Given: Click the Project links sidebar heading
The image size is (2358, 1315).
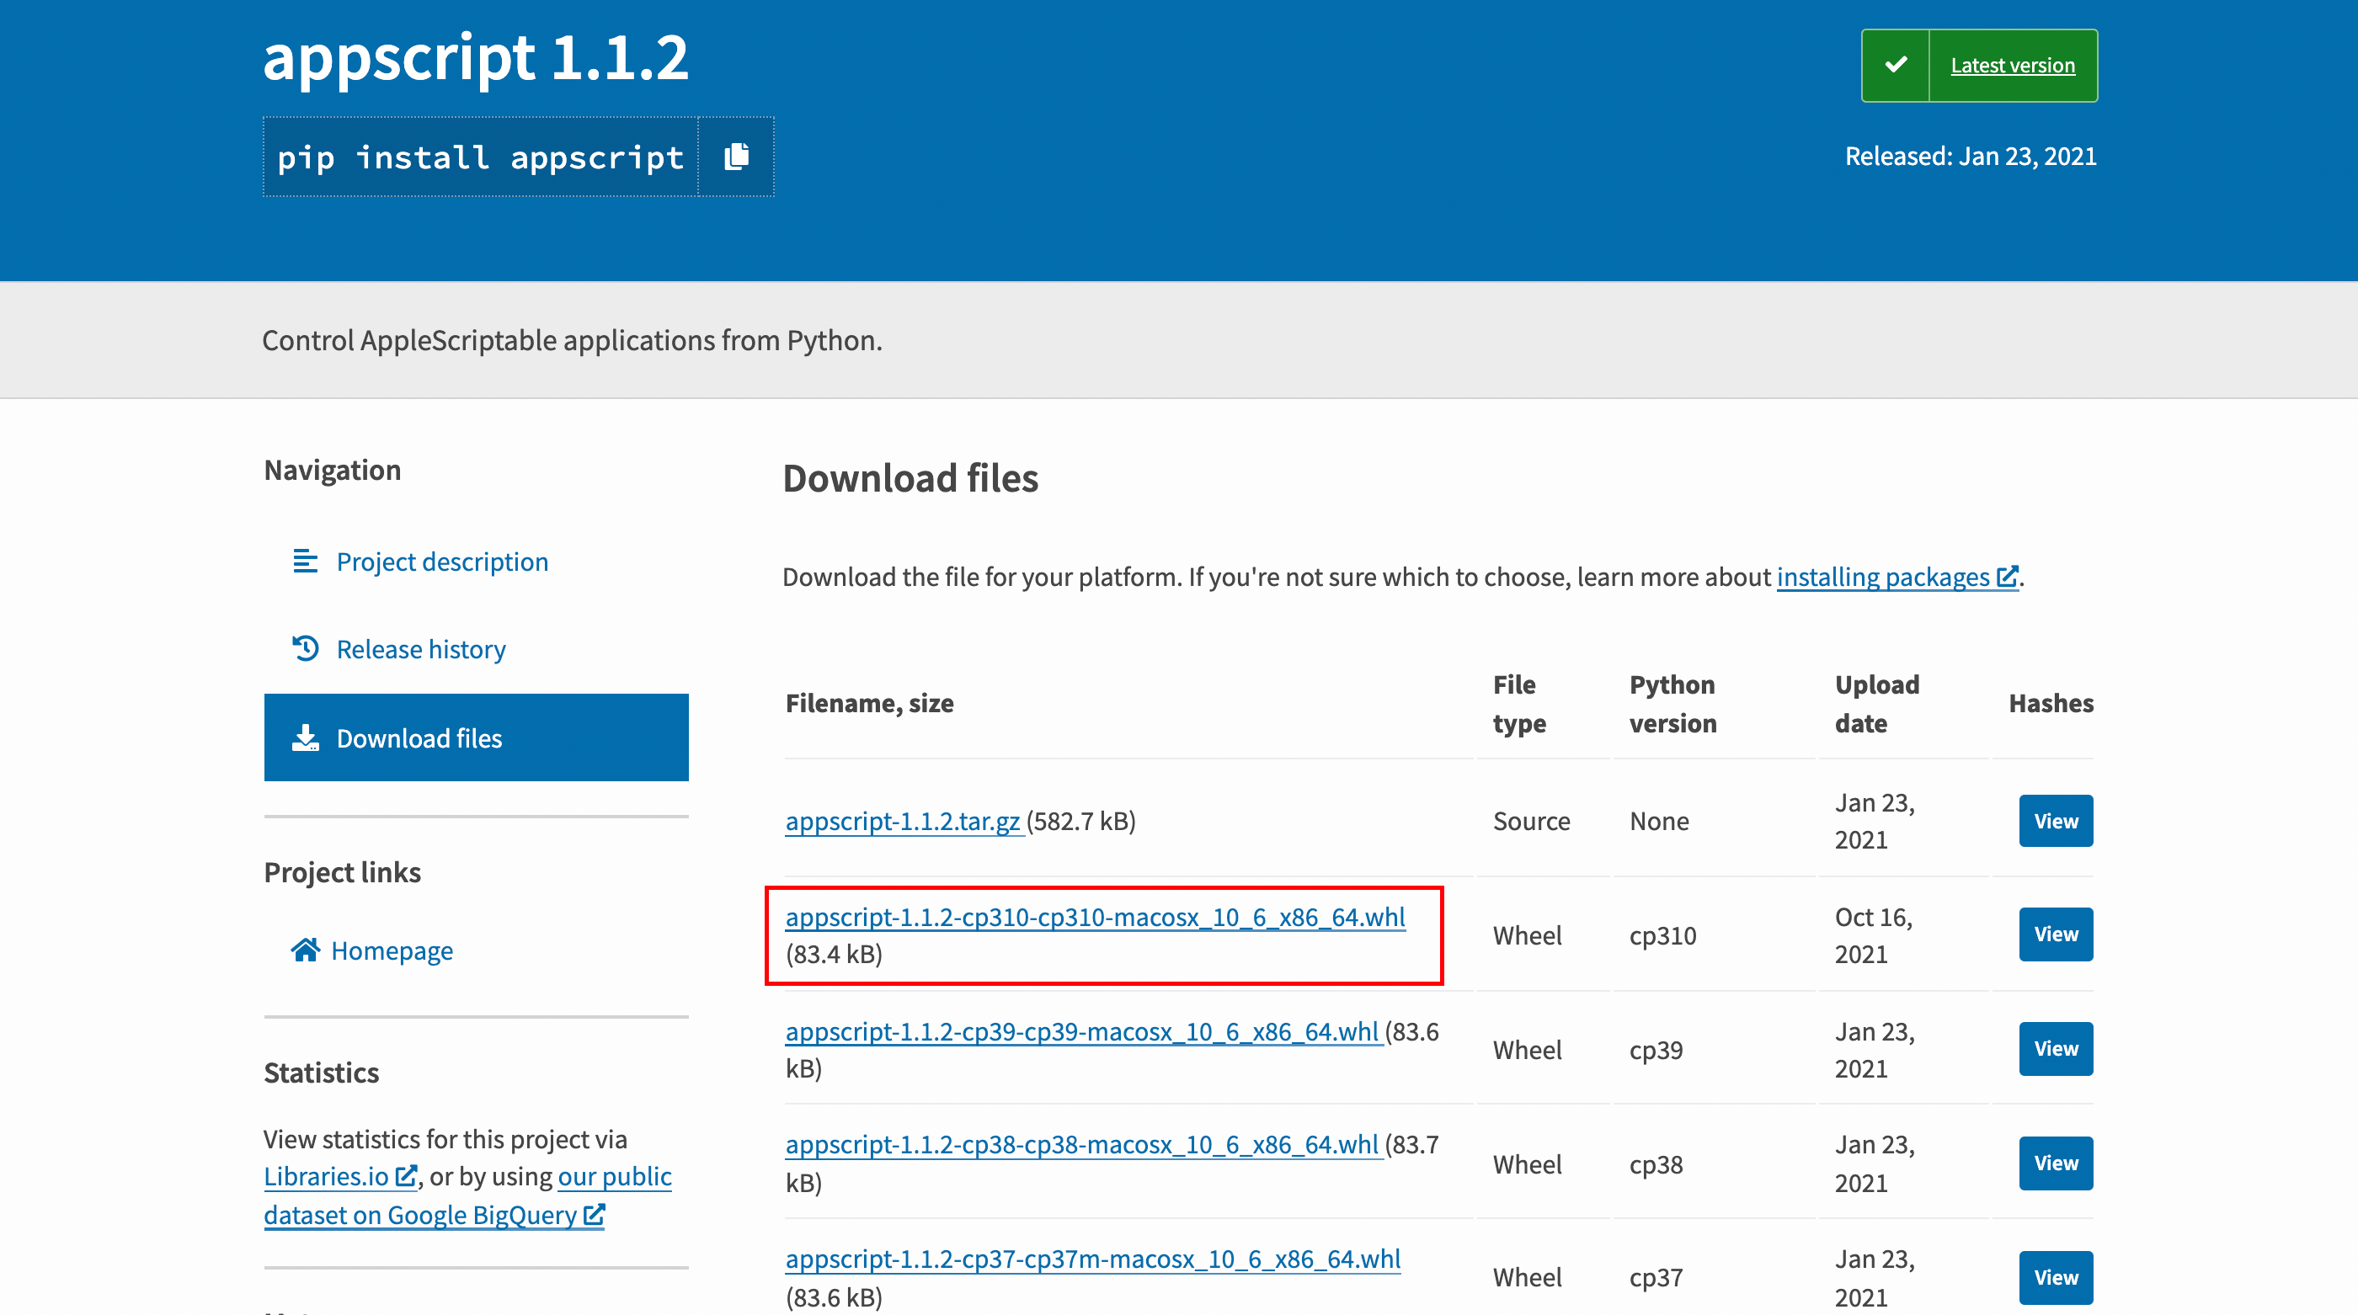Looking at the screenshot, I should 343,872.
